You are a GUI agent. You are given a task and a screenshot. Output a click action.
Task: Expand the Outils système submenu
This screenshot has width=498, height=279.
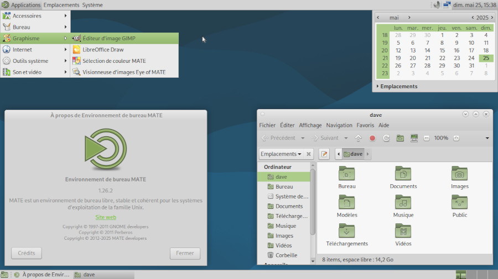pos(35,61)
